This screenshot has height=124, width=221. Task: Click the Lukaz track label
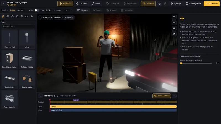(40, 110)
